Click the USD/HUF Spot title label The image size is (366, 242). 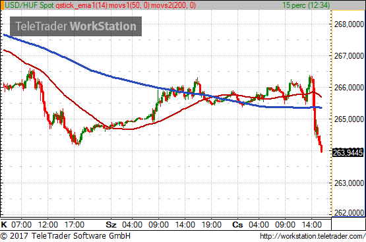[x=29, y=5]
